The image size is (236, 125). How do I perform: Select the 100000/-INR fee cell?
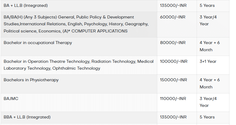pos(174,61)
